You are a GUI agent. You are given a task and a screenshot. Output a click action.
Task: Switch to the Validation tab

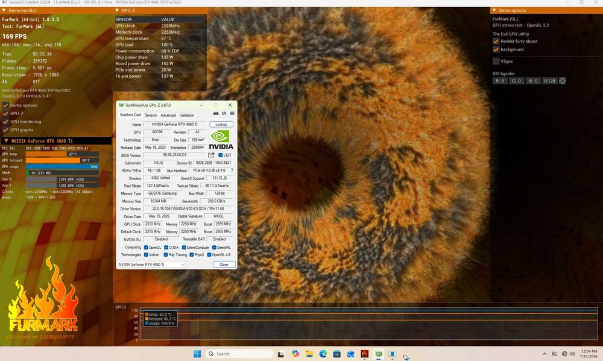[x=187, y=115]
